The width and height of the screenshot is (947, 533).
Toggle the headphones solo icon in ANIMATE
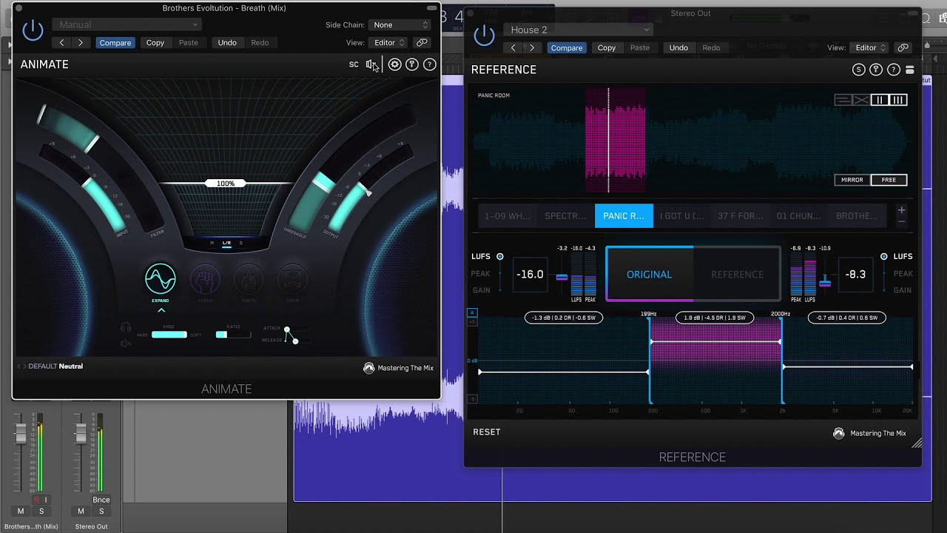(x=126, y=328)
